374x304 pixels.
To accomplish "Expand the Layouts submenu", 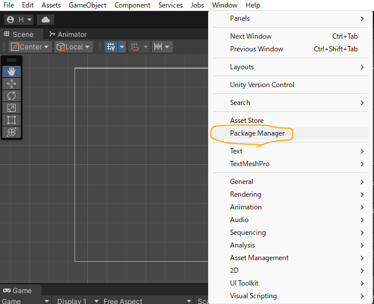I will [290, 67].
